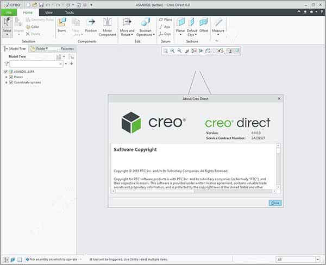Create a datum Axis

click(165, 27)
